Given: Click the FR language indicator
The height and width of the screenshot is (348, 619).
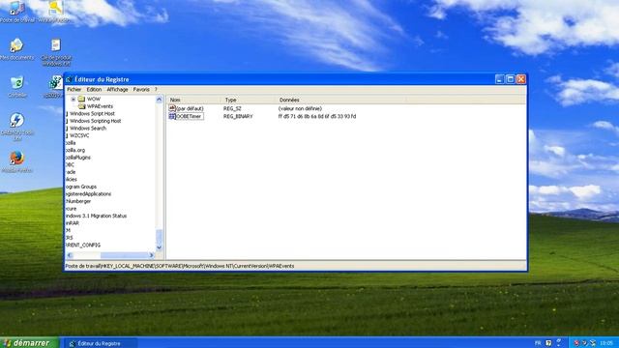Looking at the screenshot, I should (538, 343).
